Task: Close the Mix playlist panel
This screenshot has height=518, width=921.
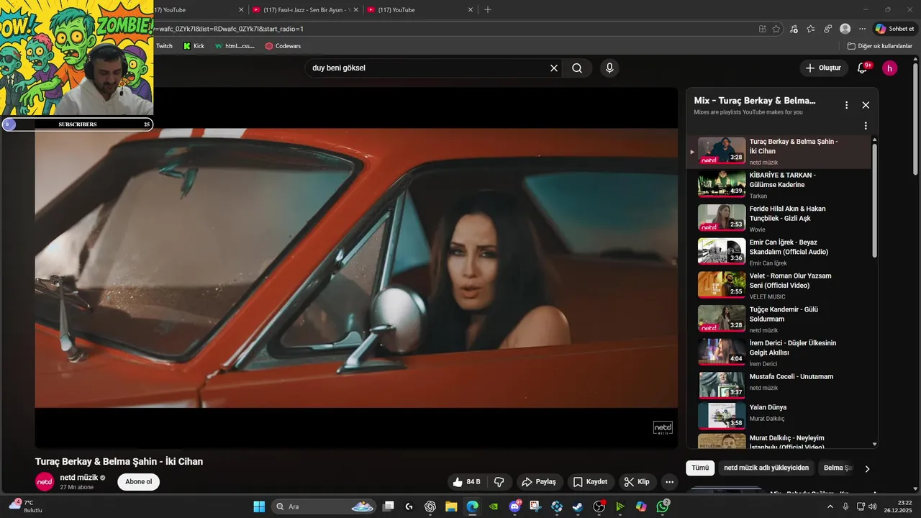Action: pos(866,105)
